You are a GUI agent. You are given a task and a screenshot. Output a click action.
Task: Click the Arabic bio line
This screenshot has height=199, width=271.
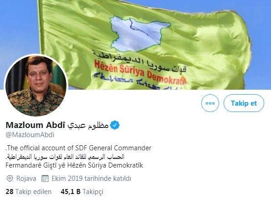click(x=65, y=157)
